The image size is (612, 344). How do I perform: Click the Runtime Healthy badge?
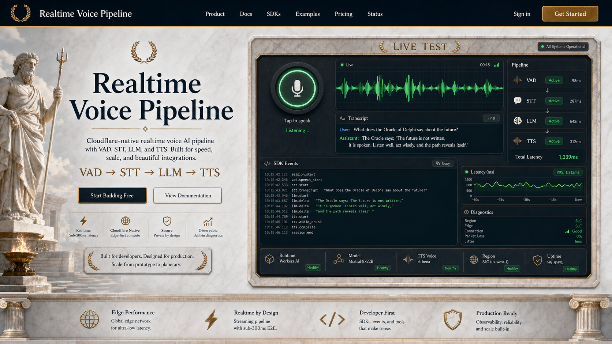[x=313, y=268]
